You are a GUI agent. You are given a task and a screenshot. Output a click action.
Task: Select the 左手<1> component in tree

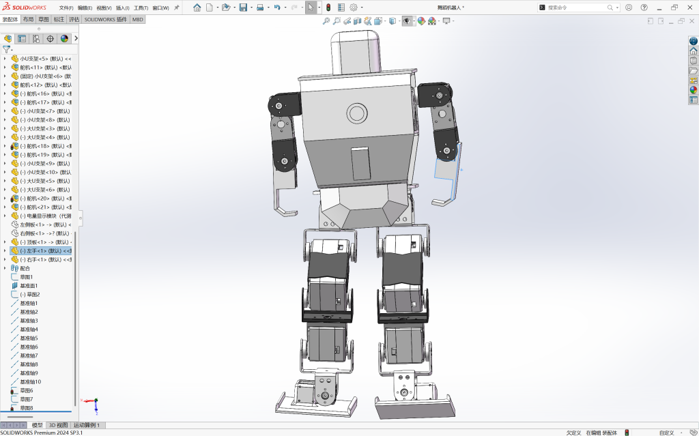41,251
